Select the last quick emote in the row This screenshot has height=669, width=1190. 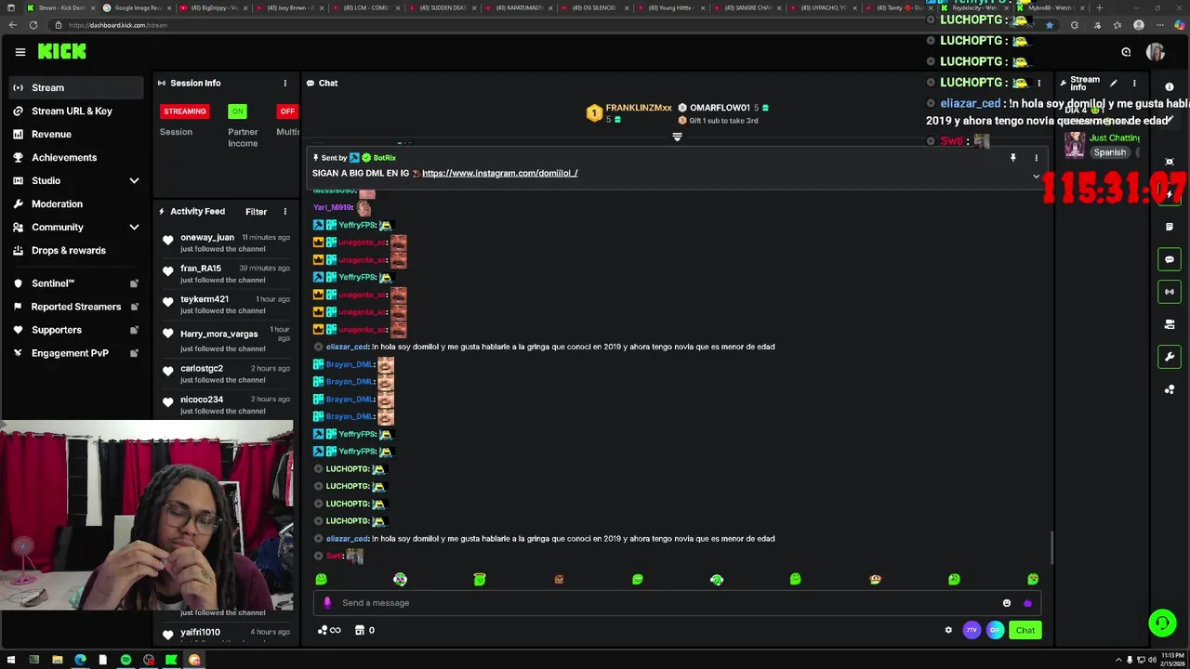click(1033, 580)
